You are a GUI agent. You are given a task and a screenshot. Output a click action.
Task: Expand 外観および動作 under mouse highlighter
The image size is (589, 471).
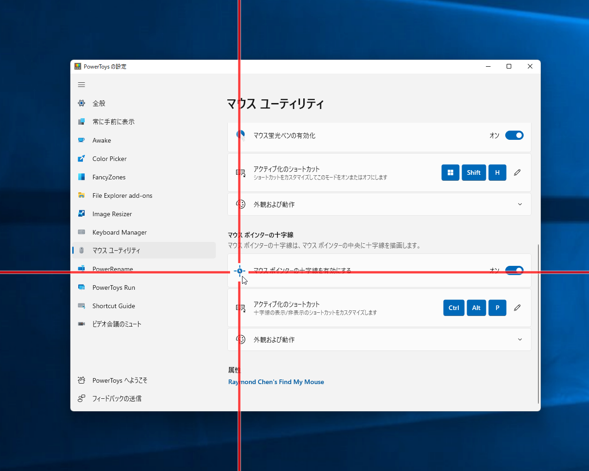(x=520, y=204)
